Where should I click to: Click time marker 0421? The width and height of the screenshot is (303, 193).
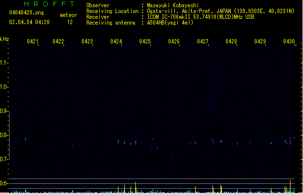pyautogui.click(x=32, y=41)
